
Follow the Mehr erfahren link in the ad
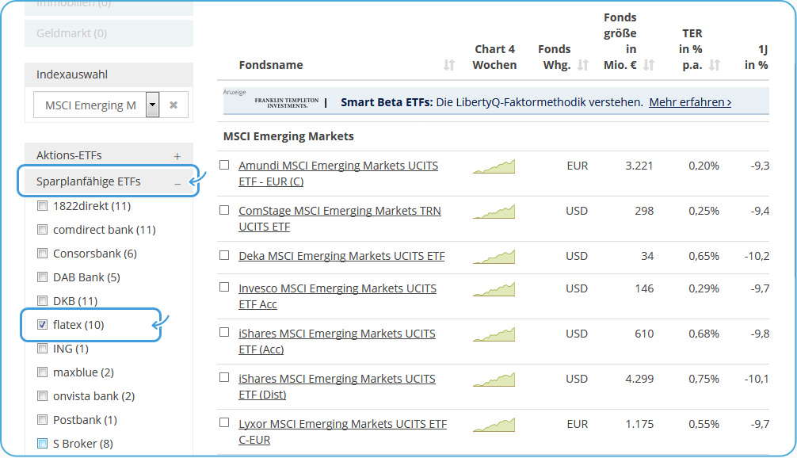pyautogui.click(x=690, y=102)
